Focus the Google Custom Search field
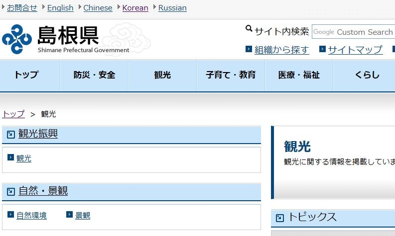 click(353, 32)
